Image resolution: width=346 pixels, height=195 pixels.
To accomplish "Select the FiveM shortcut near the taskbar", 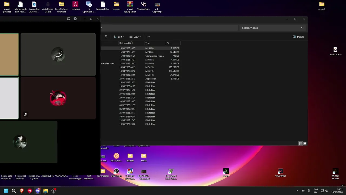I will [x=226, y=173].
